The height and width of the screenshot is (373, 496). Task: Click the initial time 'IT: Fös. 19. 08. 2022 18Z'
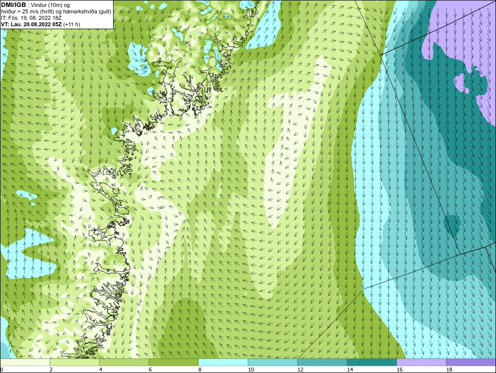click(x=31, y=18)
